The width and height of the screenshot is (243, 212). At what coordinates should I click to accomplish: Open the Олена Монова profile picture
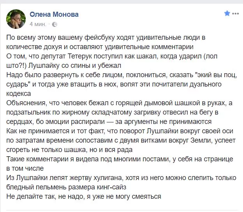[x=16, y=19]
